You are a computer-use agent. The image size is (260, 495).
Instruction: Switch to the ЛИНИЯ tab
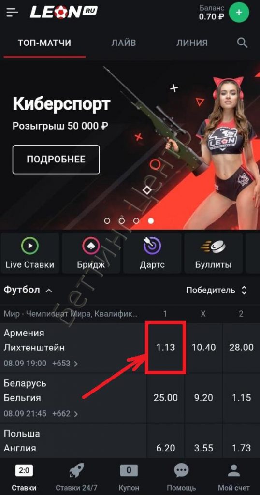192,43
